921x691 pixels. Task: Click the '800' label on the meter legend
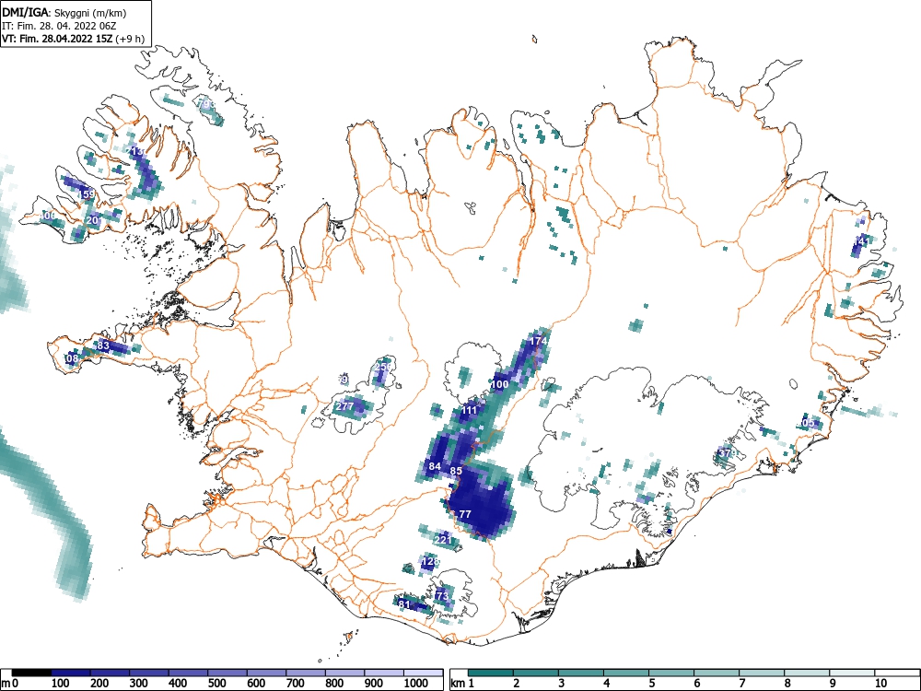(335, 684)
